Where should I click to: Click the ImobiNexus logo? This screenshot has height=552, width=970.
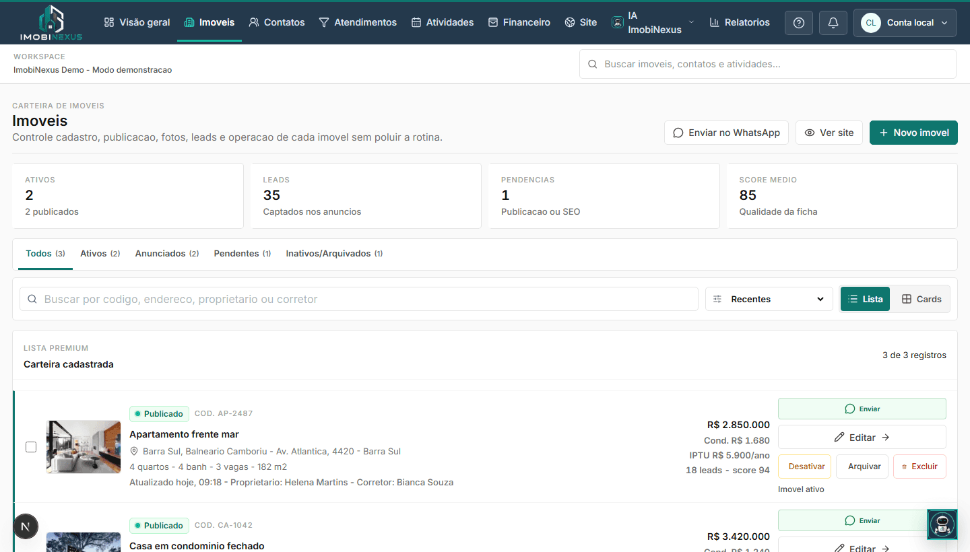click(51, 23)
